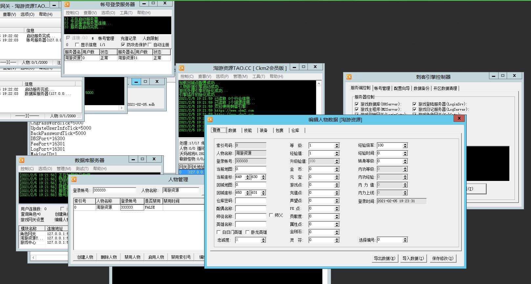Switch to the 装备 tab
This screenshot has width=531, height=284.
tap(264, 130)
